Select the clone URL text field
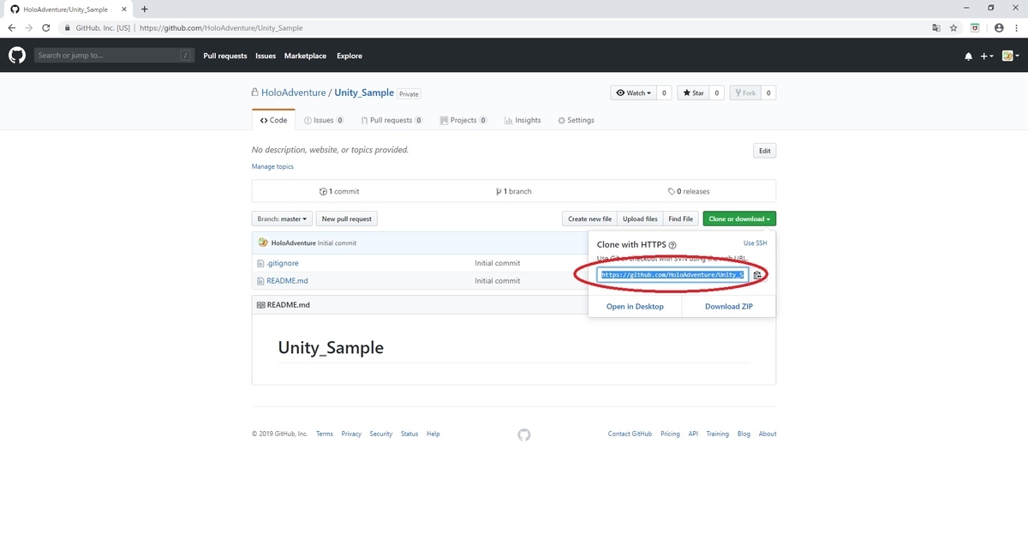This screenshot has height=557, width=1028. [673, 274]
